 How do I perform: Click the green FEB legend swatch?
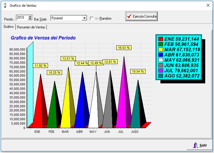[160, 44]
